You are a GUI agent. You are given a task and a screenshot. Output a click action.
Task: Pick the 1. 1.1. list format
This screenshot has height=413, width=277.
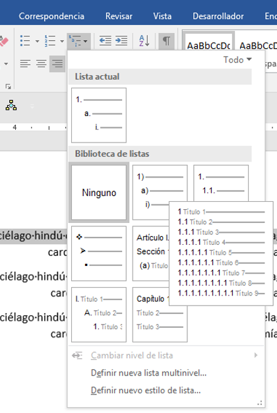pos(221,183)
